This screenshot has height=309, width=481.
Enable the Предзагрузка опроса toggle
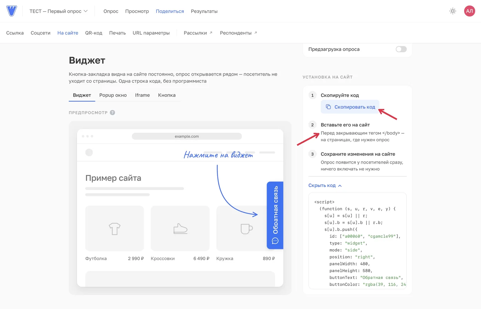pos(401,49)
